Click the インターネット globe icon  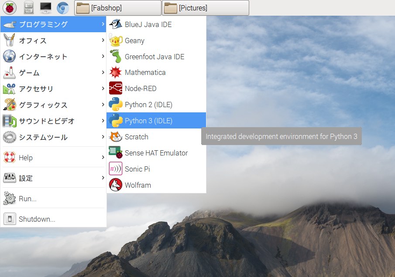click(9, 56)
